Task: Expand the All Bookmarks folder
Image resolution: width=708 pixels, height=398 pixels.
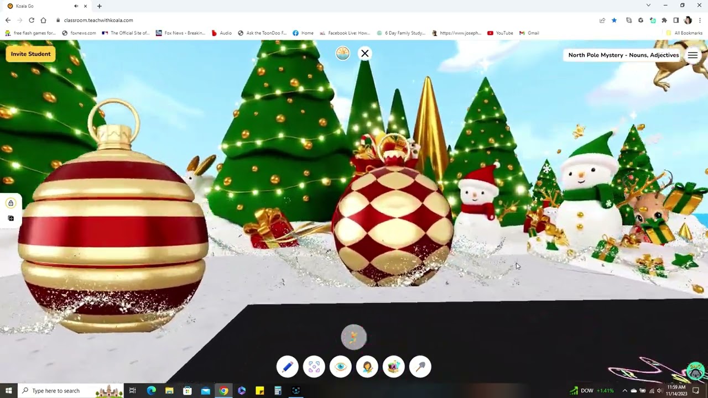Action: [684, 33]
